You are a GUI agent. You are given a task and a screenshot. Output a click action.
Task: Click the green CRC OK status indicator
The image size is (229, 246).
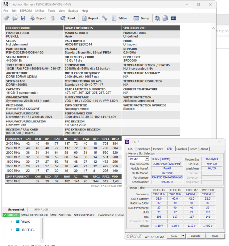coord(11,215)
